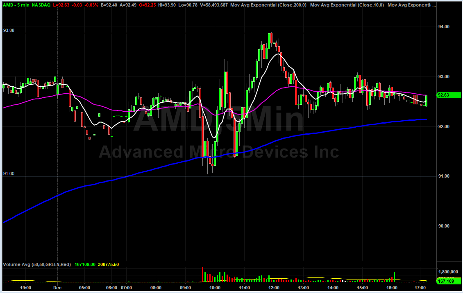
Task: Click the 94.00 price axis label
Action: 444,27
